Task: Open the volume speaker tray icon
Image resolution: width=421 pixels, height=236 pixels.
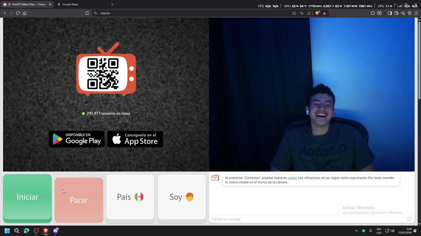Action: pos(392,231)
